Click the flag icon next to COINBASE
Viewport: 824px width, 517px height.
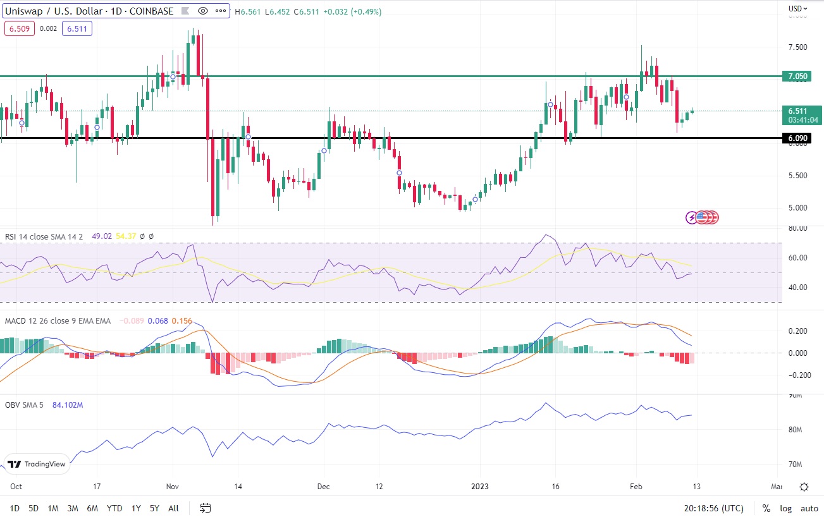click(x=187, y=11)
